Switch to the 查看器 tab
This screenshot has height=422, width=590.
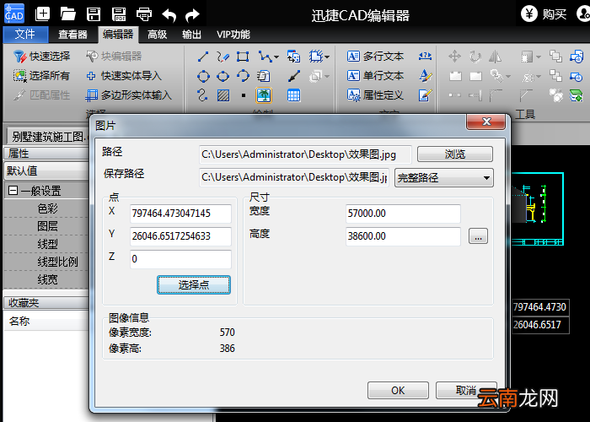click(x=72, y=35)
